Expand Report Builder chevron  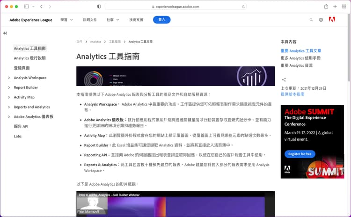coord(9,87)
